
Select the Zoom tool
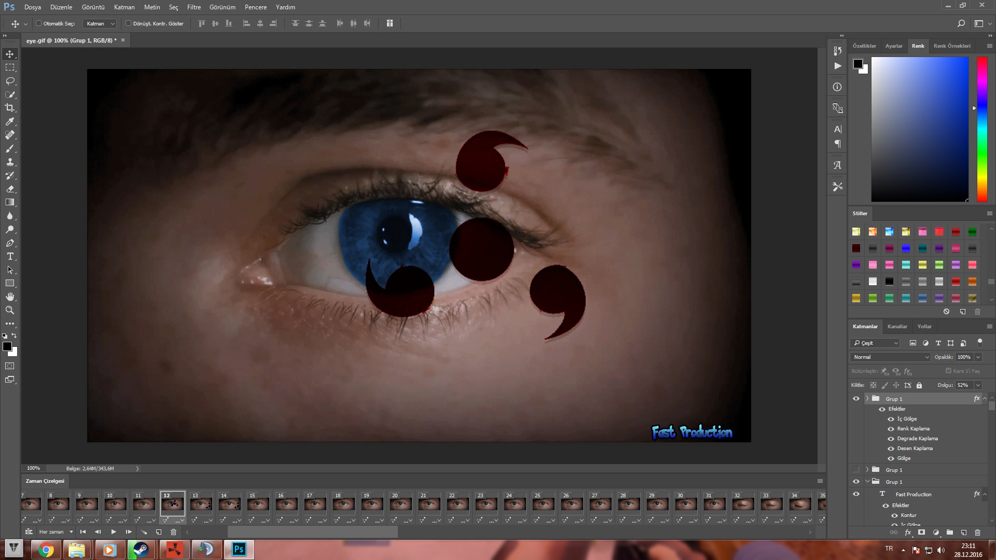tap(10, 310)
